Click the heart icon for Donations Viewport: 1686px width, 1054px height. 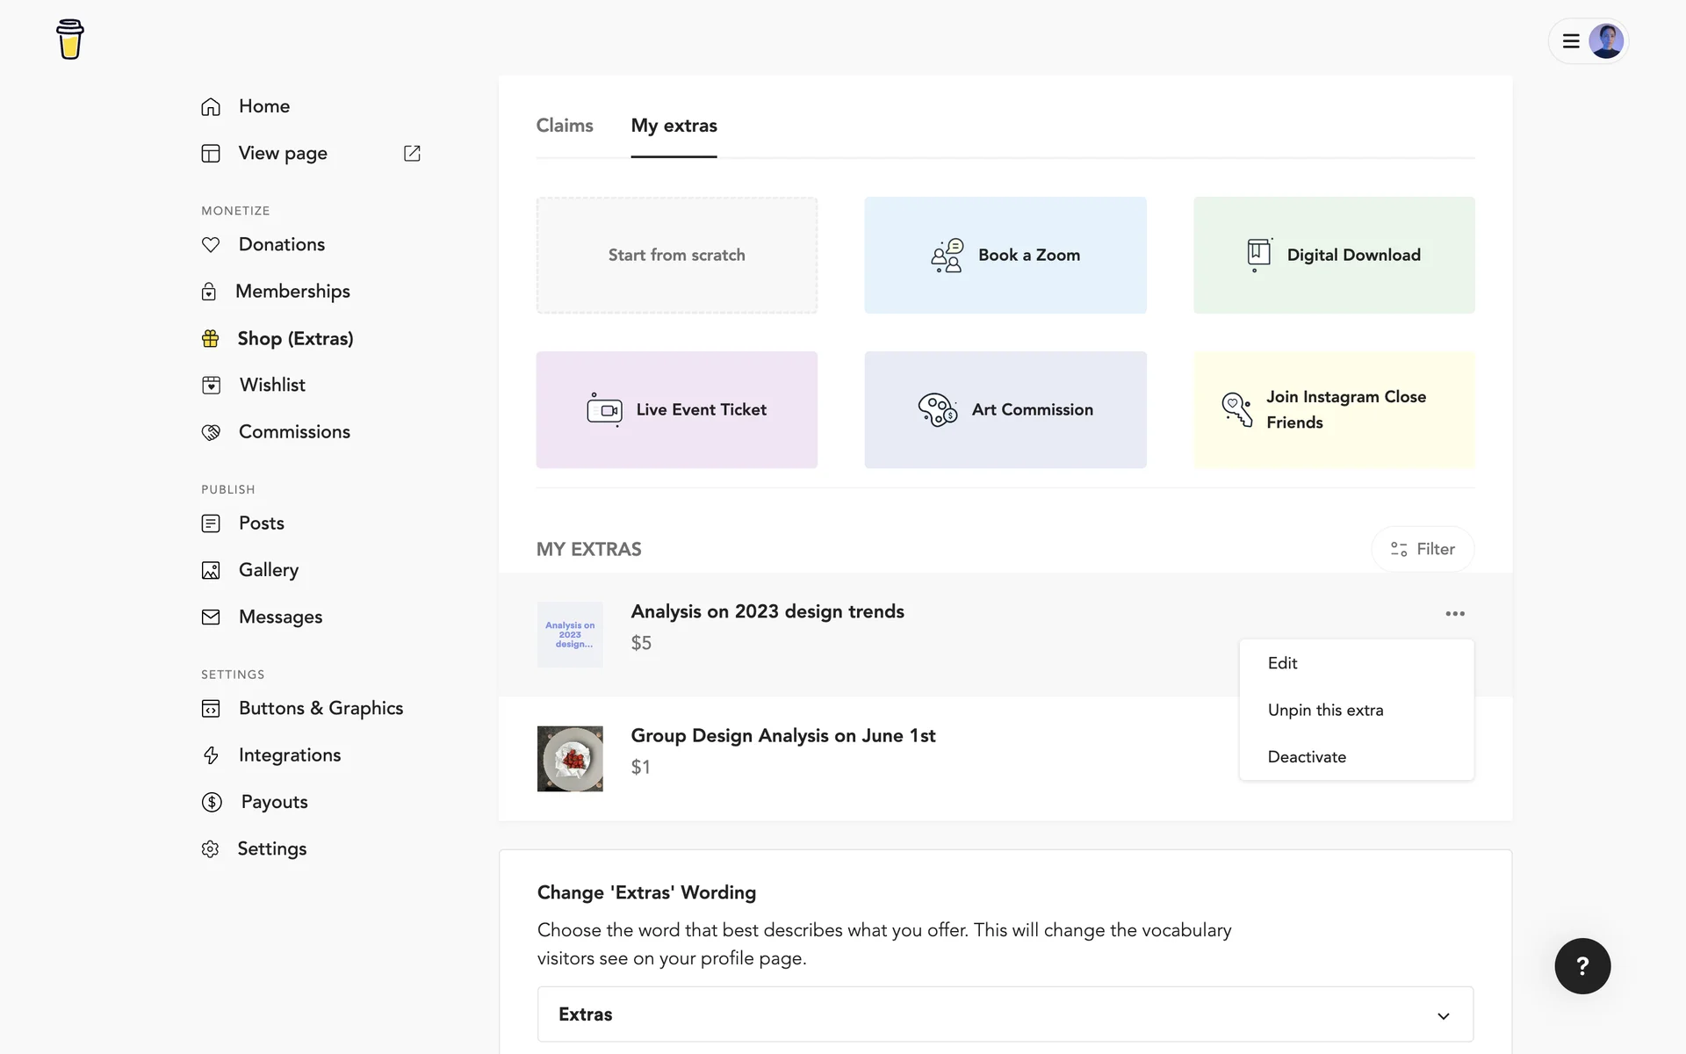click(x=211, y=245)
